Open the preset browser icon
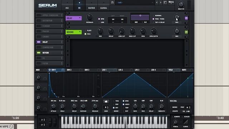Image resolution: width=229 pixels, height=129 pixels. pyautogui.click(x=165, y=3)
